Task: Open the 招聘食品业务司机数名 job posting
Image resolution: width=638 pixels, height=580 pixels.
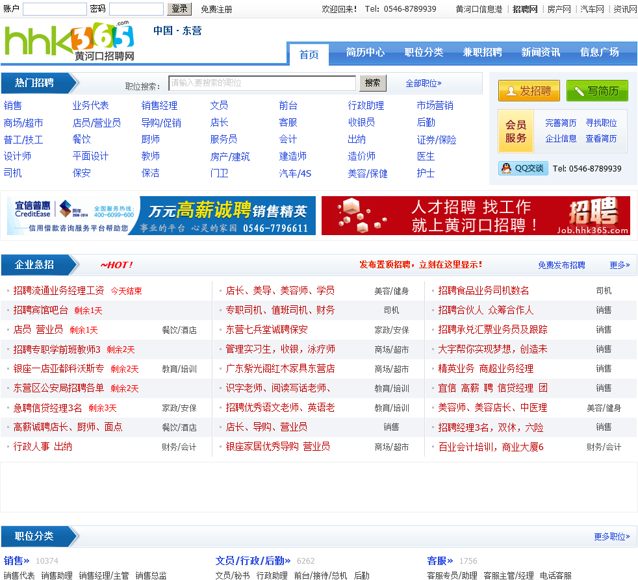Action: tap(483, 290)
